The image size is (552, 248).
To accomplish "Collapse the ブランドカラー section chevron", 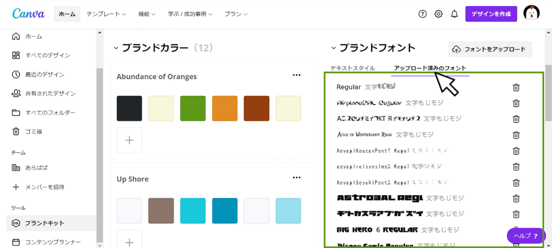I will tap(116, 48).
